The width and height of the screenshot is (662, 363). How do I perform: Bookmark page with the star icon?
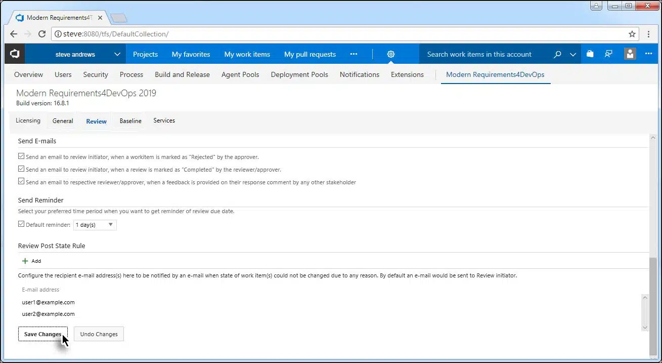click(632, 34)
